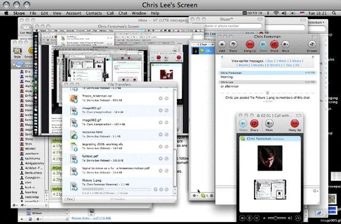Toggle toolbar pill button in the call window

[x=299, y=115]
